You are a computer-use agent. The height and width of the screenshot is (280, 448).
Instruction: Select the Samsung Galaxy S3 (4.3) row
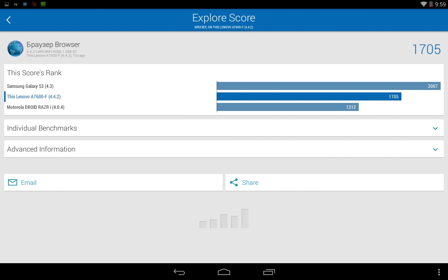[30, 86]
